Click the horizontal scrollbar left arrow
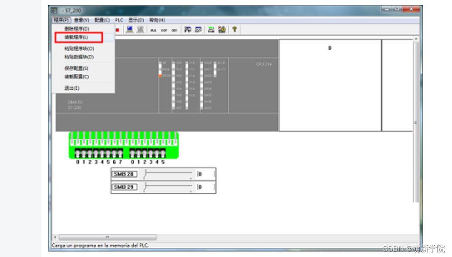Image resolution: width=452 pixels, height=257 pixels. 55,237
